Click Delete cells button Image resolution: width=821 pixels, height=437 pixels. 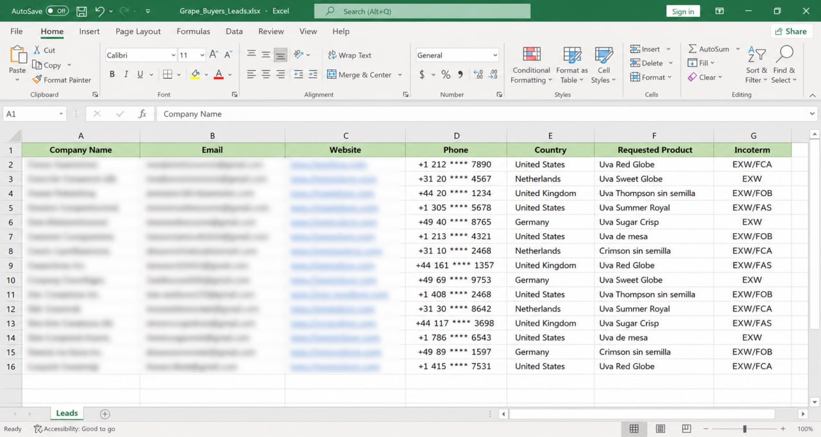click(x=647, y=63)
